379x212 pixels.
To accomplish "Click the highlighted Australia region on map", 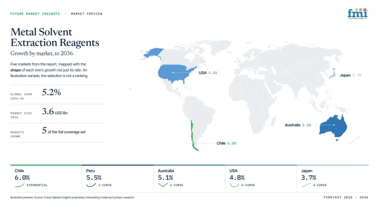I will (x=333, y=127).
